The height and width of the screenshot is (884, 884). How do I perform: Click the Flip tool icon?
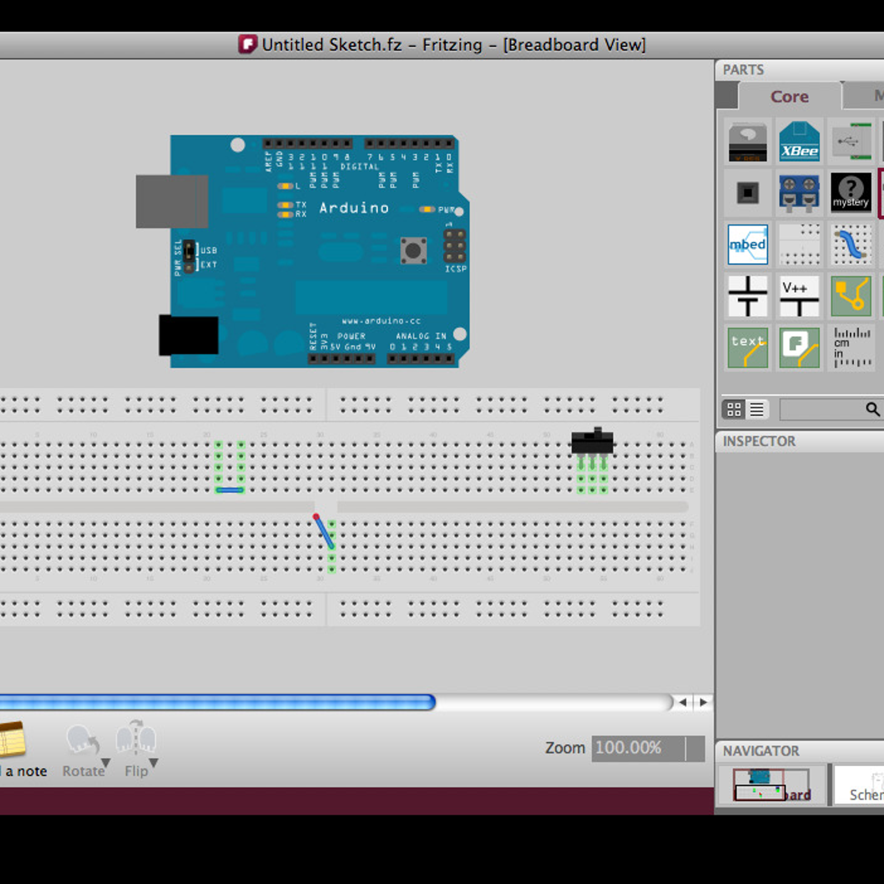pos(136,738)
